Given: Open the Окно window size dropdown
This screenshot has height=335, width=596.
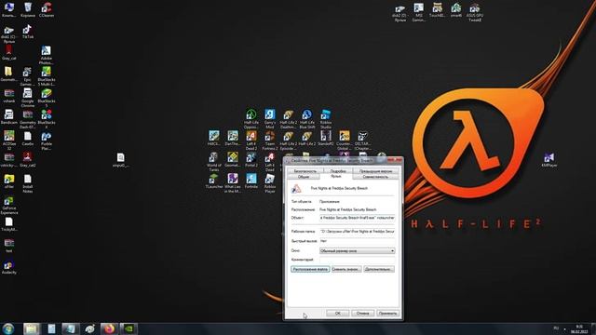Looking at the screenshot, I should [357, 250].
